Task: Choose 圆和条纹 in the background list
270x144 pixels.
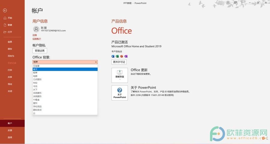Action: click(x=65, y=110)
